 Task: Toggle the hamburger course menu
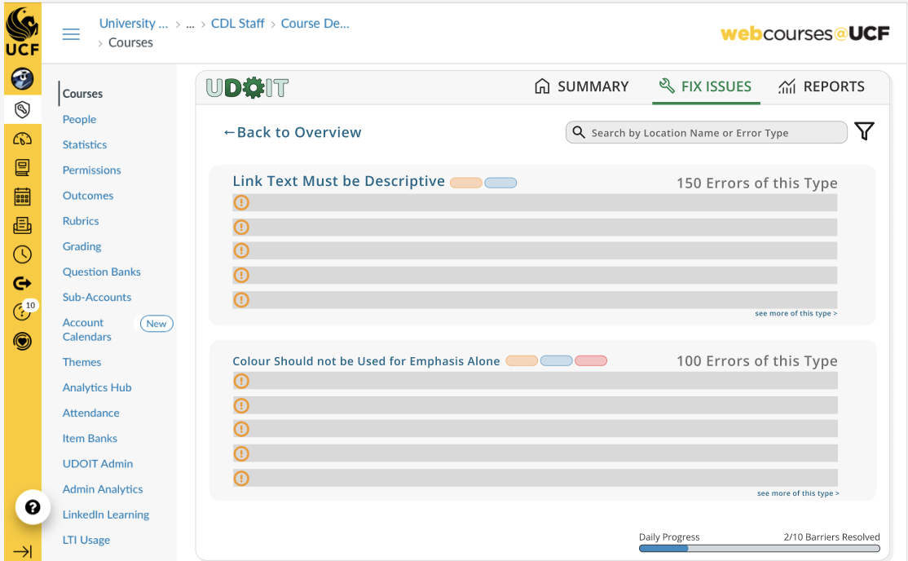click(x=71, y=34)
